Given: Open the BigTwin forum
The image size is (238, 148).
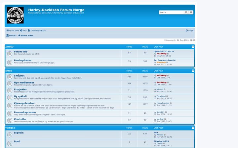Looking at the screenshot, I should pos(19,133).
